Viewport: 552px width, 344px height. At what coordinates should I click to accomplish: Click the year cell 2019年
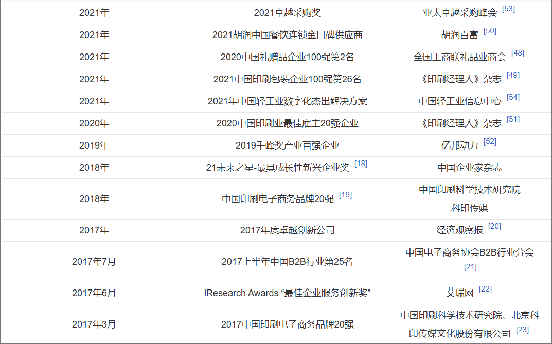tap(94, 146)
